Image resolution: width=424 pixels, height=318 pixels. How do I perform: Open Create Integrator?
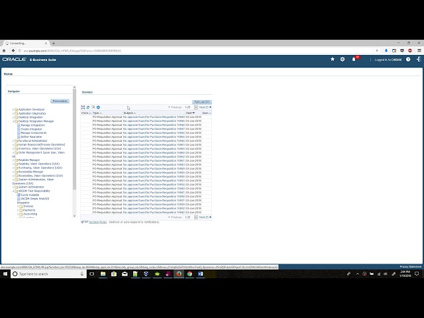31,129
